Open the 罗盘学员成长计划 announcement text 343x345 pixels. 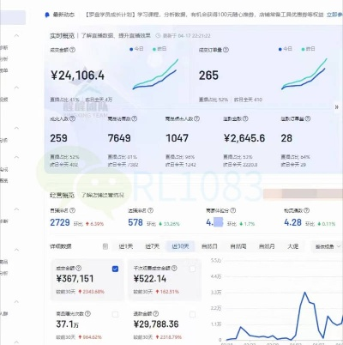pos(204,15)
